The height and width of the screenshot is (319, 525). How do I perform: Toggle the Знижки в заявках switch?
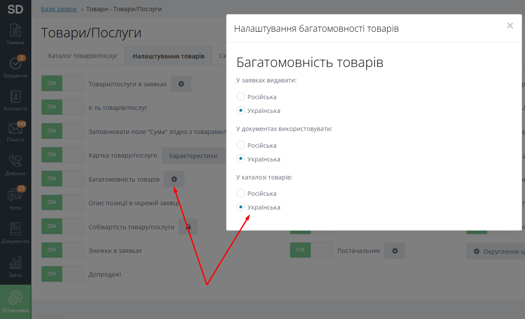(62, 250)
